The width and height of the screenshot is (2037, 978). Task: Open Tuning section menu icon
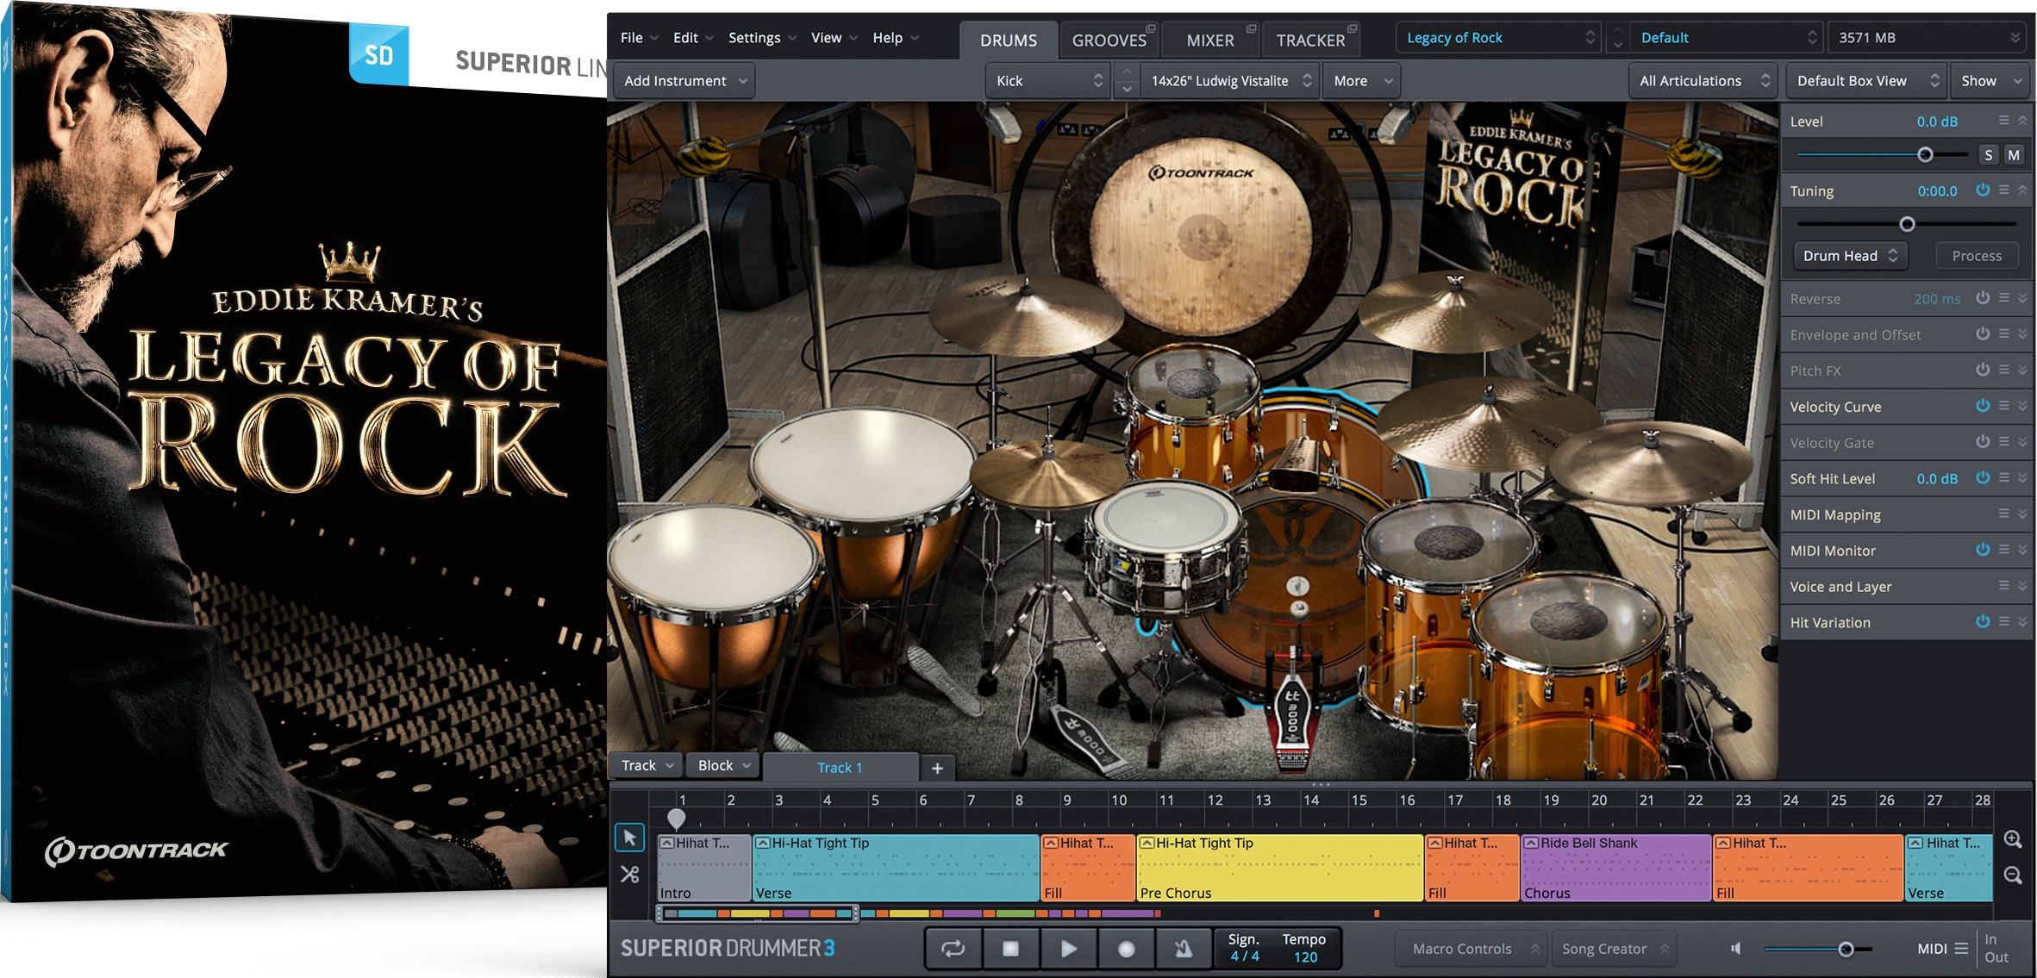tap(2003, 190)
